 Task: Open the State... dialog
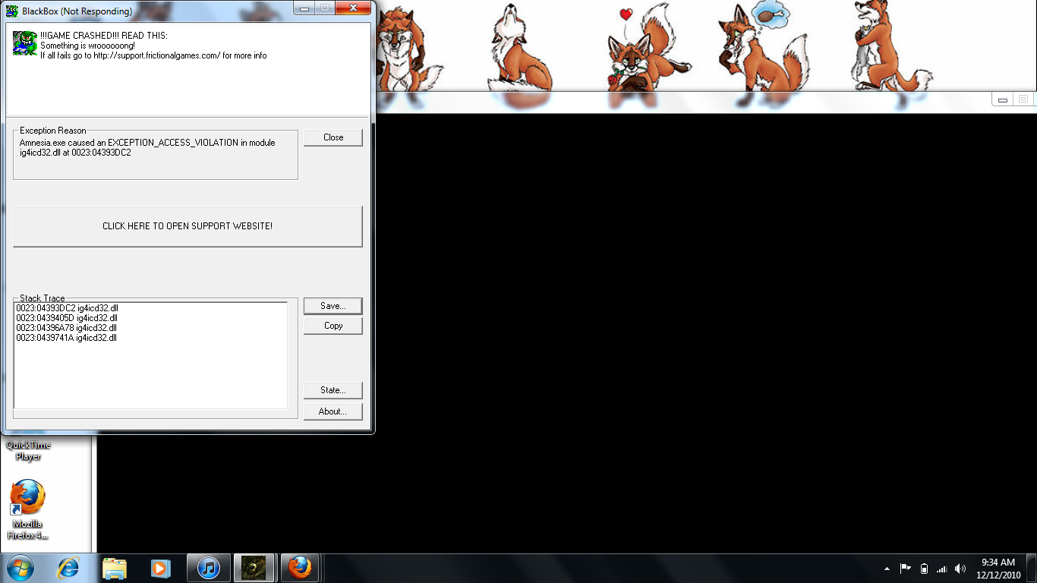[333, 390]
